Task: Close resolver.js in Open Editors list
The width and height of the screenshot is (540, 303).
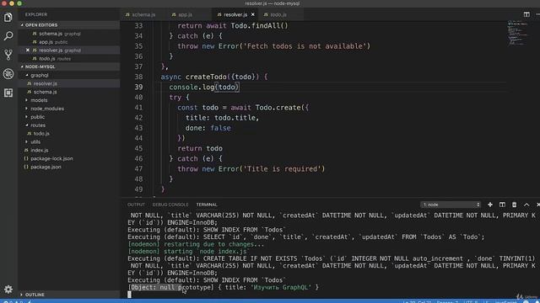Action: 28,50
